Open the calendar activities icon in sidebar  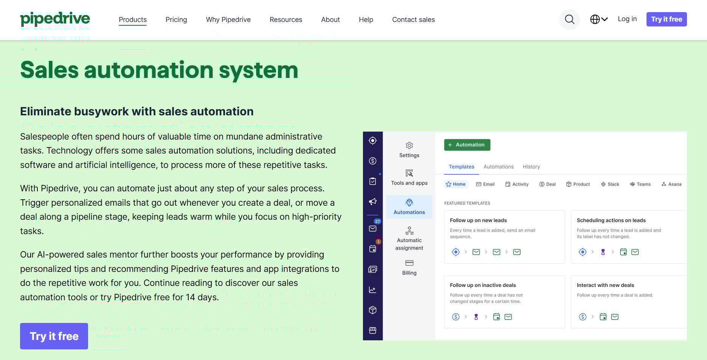pos(373,249)
